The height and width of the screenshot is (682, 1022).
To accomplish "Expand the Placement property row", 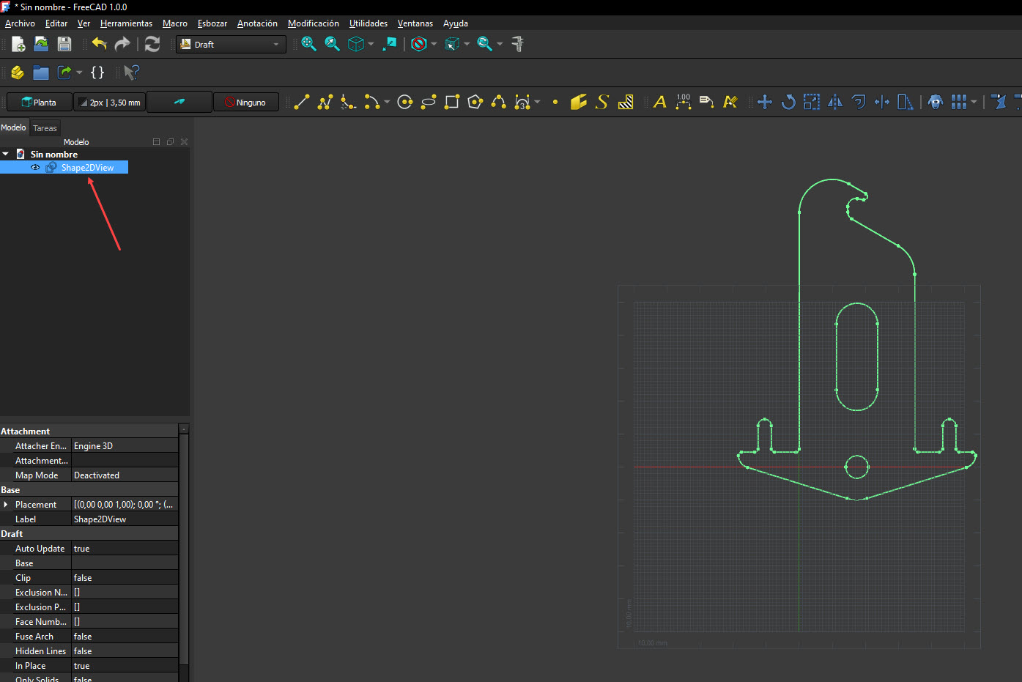I will pos(6,505).
